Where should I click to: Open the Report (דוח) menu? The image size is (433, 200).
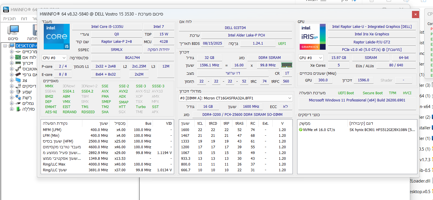click(24, 19)
